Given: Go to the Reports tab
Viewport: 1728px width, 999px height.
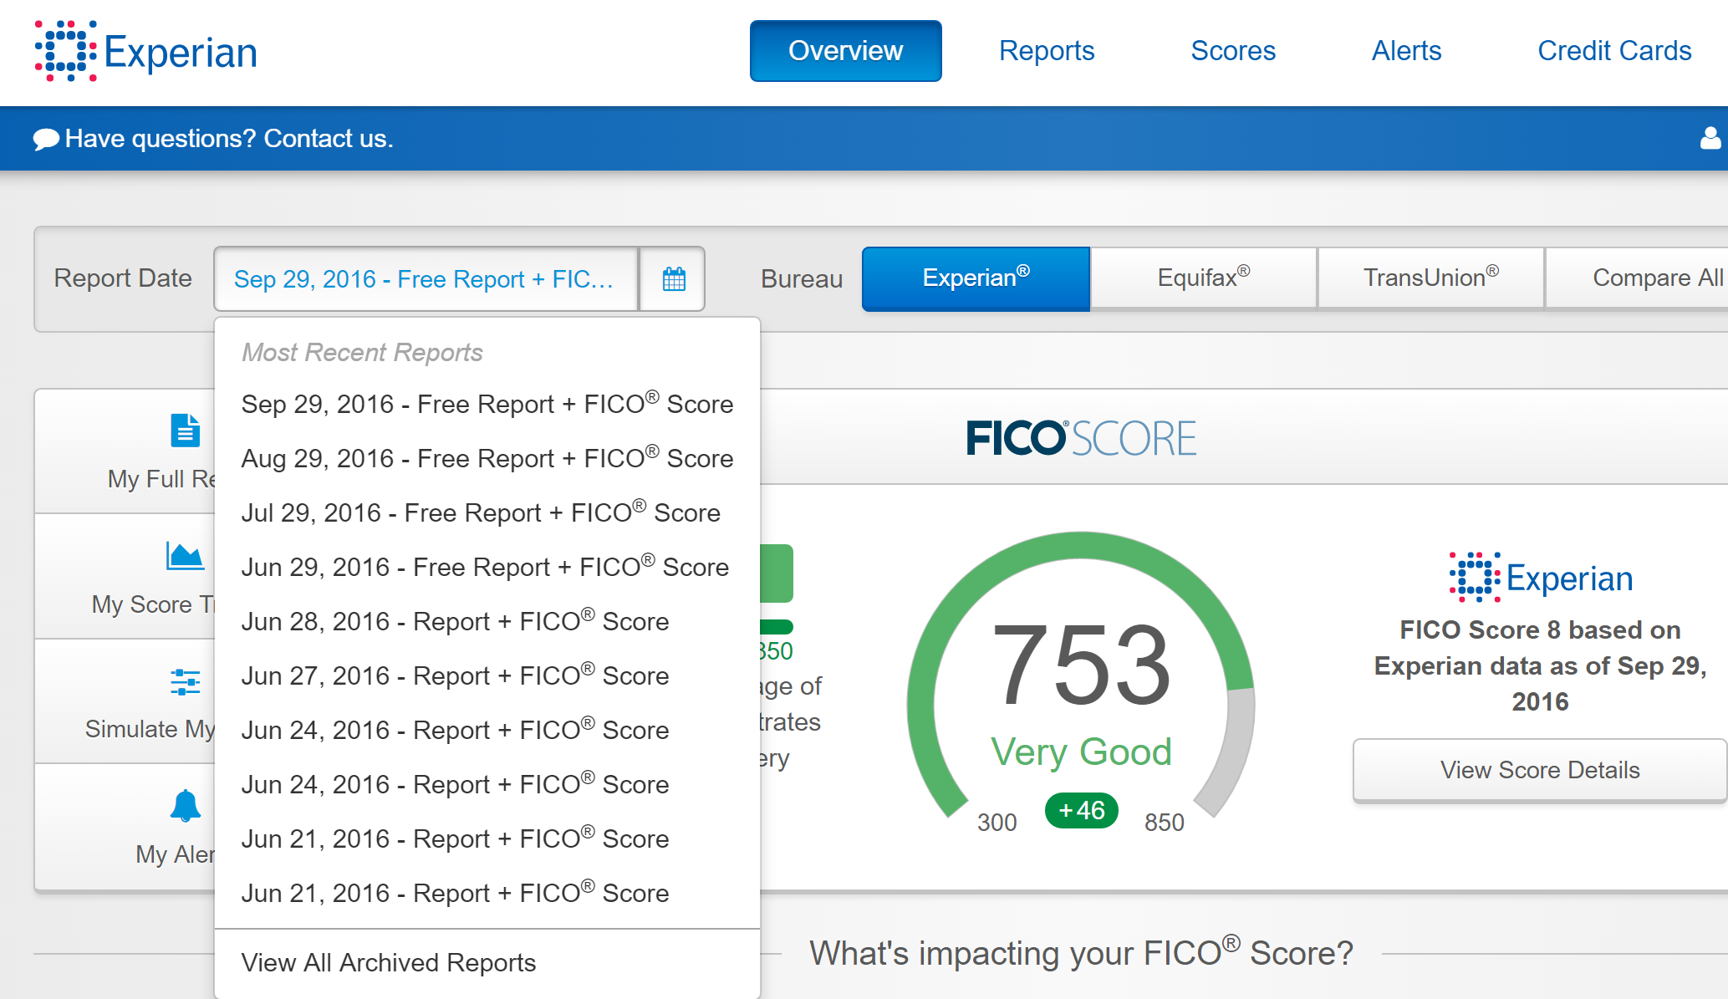Looking at the screenshot, I should point(1046,51).
